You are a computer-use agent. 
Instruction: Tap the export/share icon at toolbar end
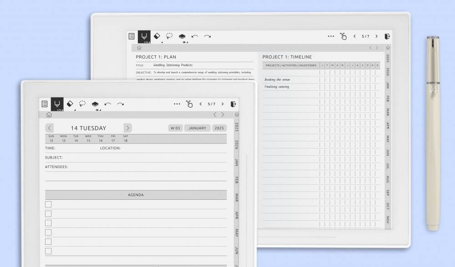(234, 104)
